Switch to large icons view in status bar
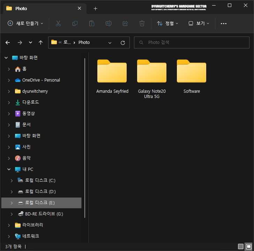254x251 pixels. [x=248, y=246]
